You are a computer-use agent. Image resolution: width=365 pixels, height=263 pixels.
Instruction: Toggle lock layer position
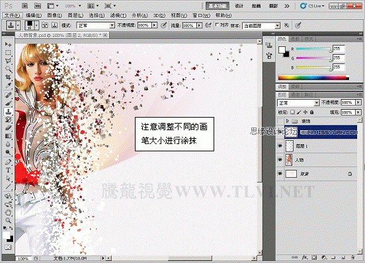[x=305, y=112]
